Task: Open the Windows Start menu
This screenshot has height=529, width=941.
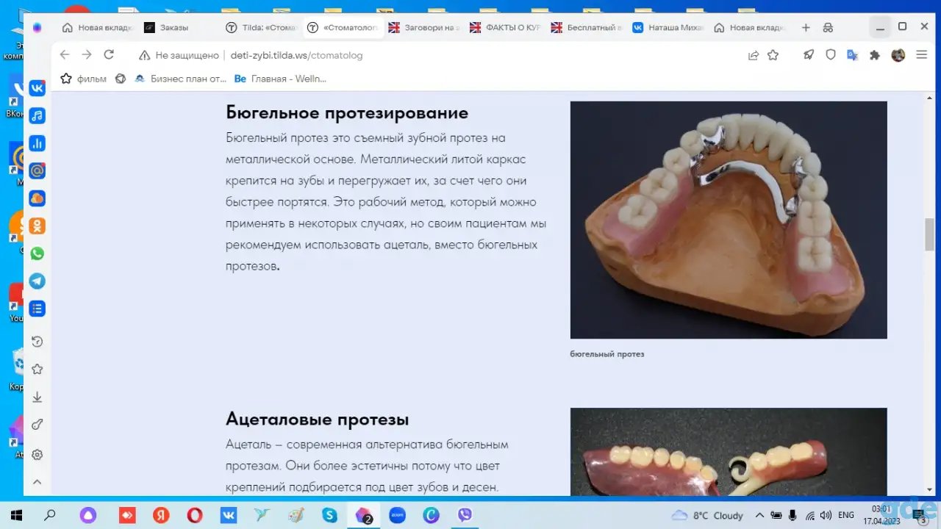Action: pos(15,515)
